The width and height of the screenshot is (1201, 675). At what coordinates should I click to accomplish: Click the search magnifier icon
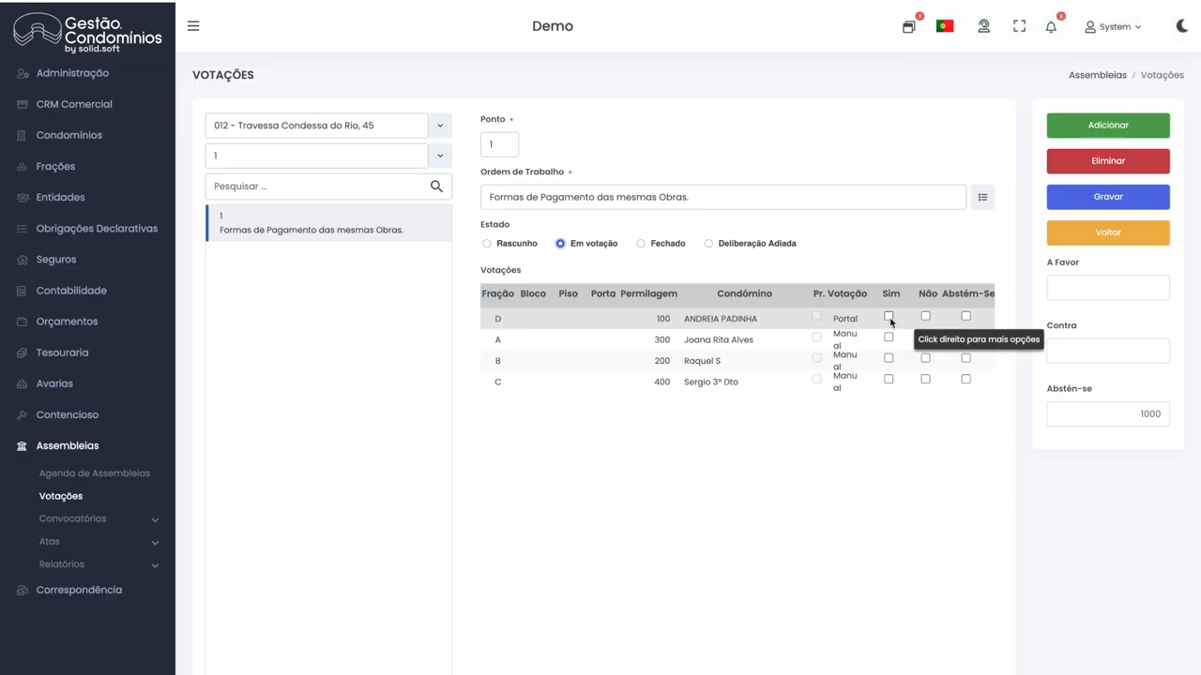(x=436, y=187)
